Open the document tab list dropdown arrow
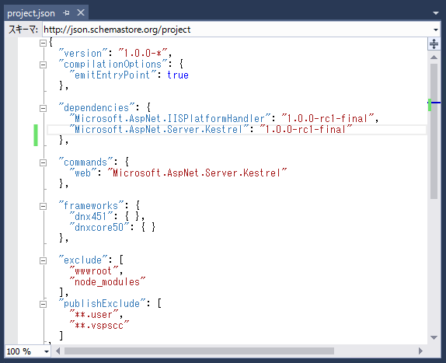This screenshot has width=446, height=363. click(x=435, y=13)
